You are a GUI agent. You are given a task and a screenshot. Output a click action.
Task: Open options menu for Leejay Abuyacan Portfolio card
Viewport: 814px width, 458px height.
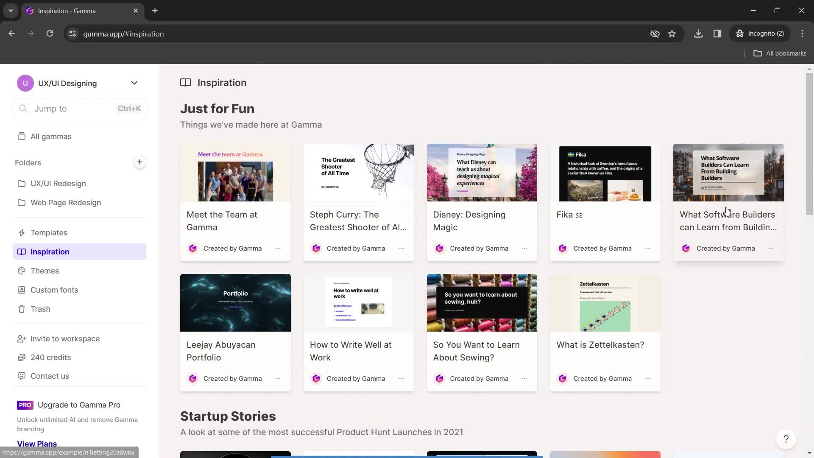(x=278, y=379)
